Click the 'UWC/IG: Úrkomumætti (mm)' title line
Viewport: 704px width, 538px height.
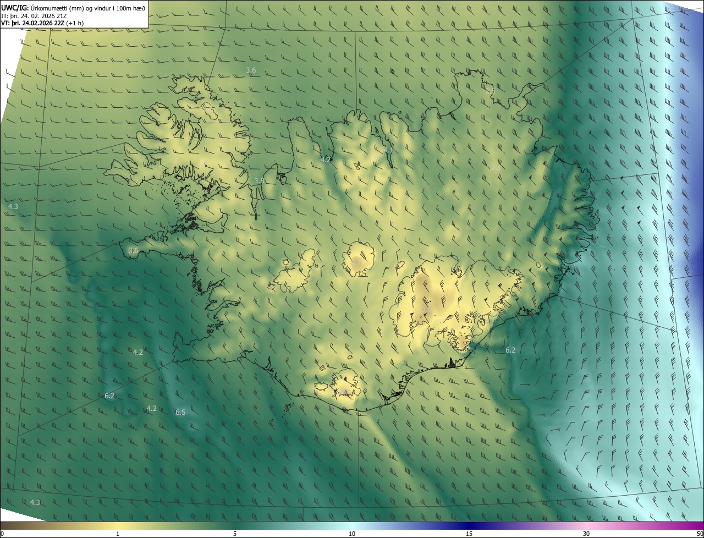tap(73, 8)
